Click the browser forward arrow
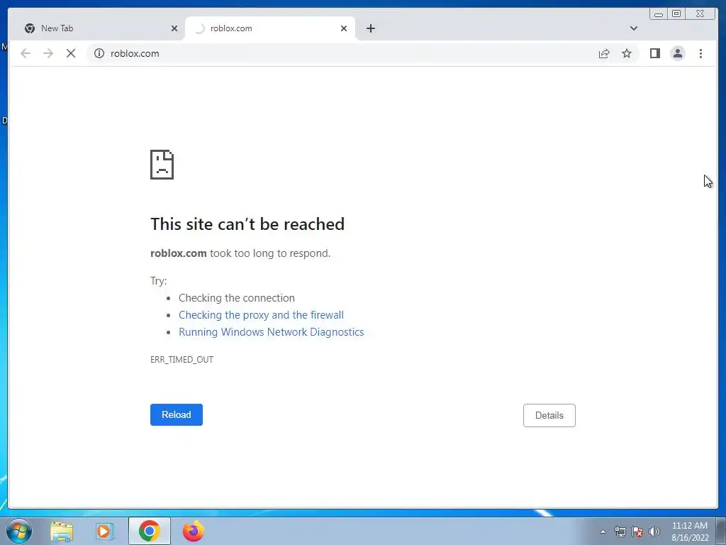 (48, 54)
